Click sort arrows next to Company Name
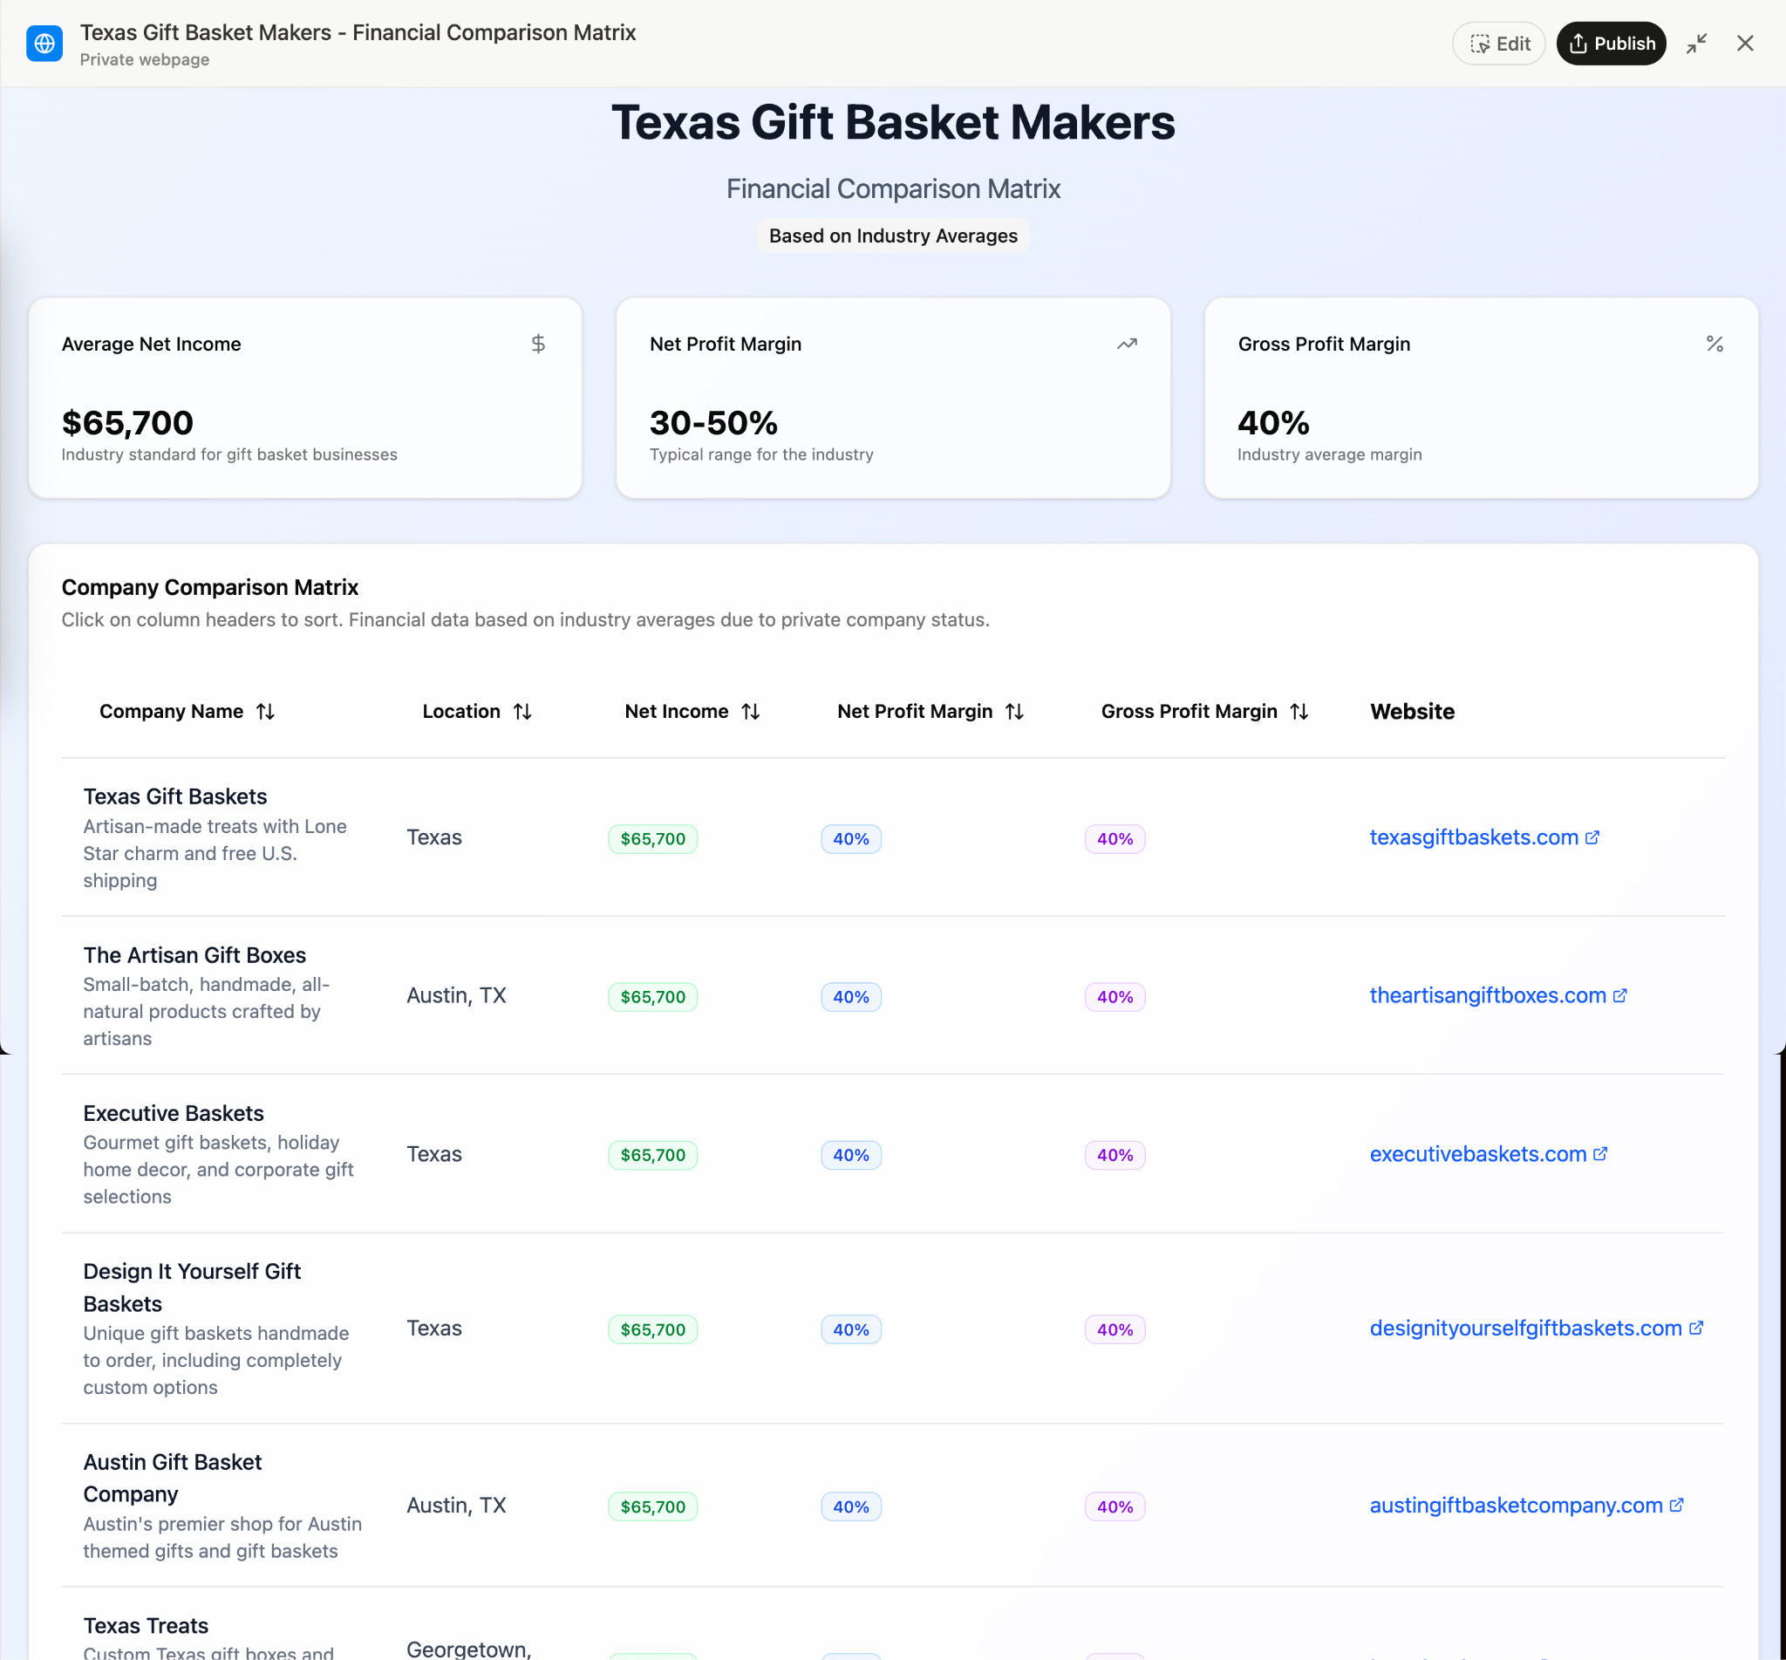This screenshot has height=1660, width=1786. [x=266, y=712]
